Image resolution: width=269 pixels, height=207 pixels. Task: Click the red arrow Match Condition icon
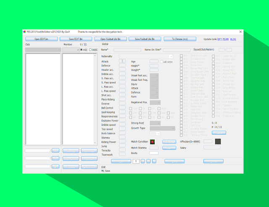point(152,142)
